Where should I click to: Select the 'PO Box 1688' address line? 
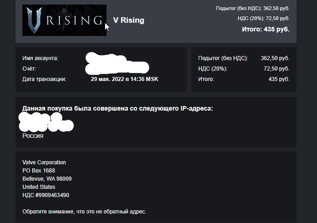(x=38, y=171)
